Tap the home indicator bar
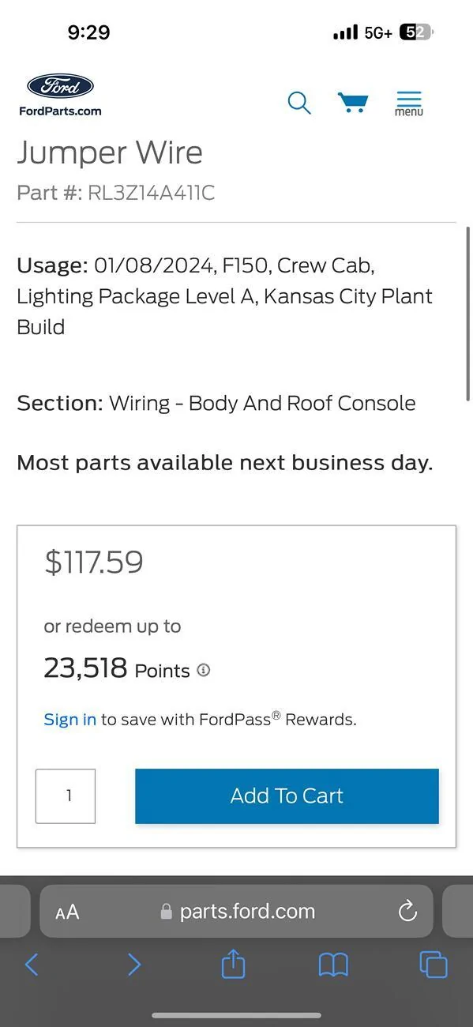This screenshot has height=1027, width=473. coord(236,1017)
